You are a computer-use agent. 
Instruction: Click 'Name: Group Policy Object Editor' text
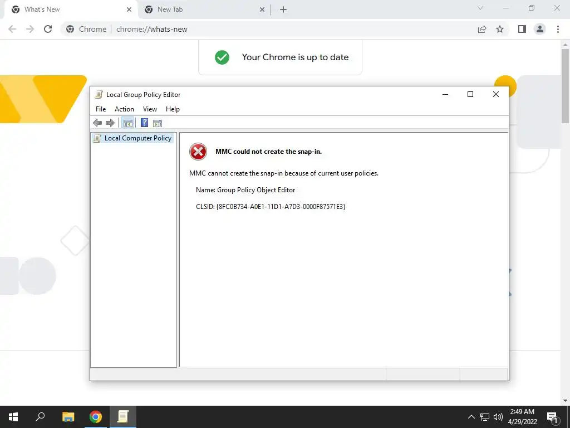pyautogui.click(x=245, y=190)
